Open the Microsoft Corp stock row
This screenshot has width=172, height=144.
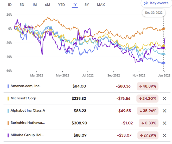point(23,98)
